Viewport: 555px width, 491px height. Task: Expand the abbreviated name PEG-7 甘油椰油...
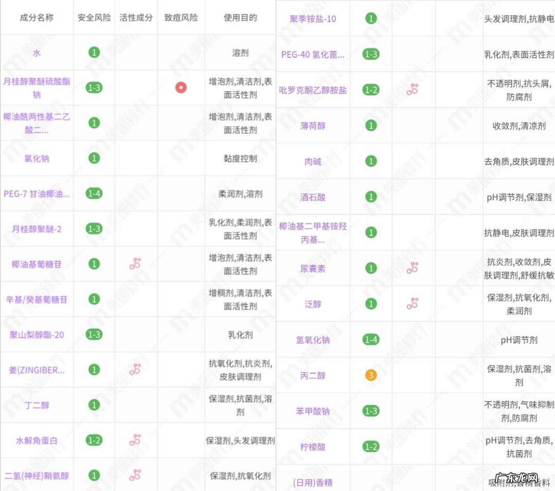[x=37, y=194]
